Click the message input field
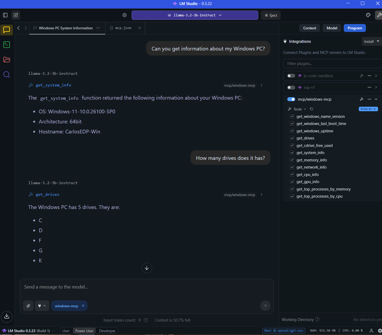Viewport: 382px width, 335px height. (147, 287)
